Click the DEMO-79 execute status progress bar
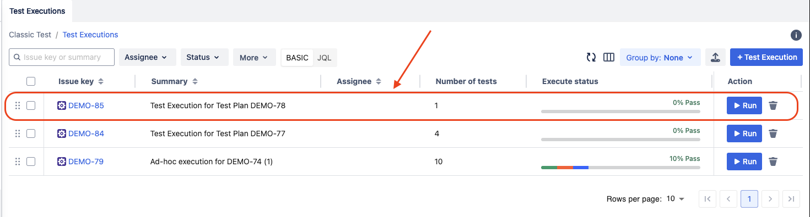Screen dimensions: 810x217 (x=620, y=167)
